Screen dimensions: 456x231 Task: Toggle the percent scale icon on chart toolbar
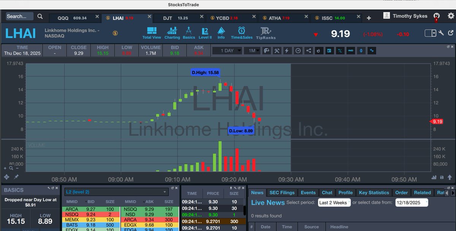(x=340, y=50)
